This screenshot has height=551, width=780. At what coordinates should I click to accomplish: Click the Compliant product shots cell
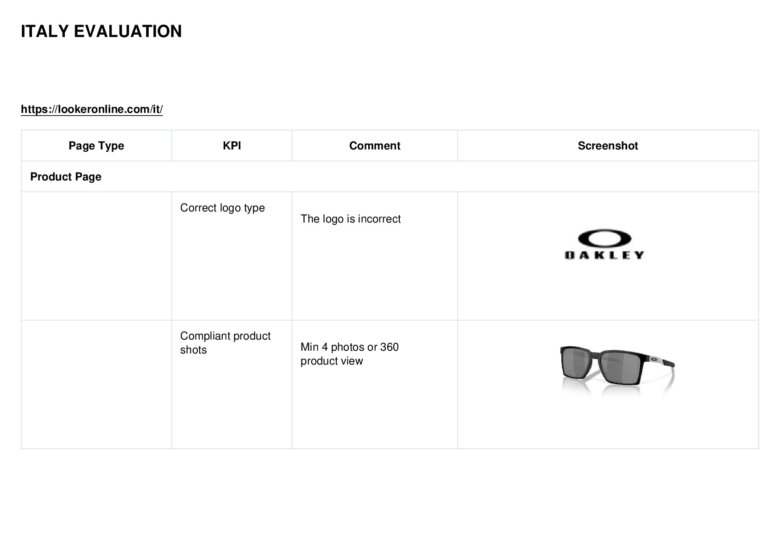tap(232, 384)
